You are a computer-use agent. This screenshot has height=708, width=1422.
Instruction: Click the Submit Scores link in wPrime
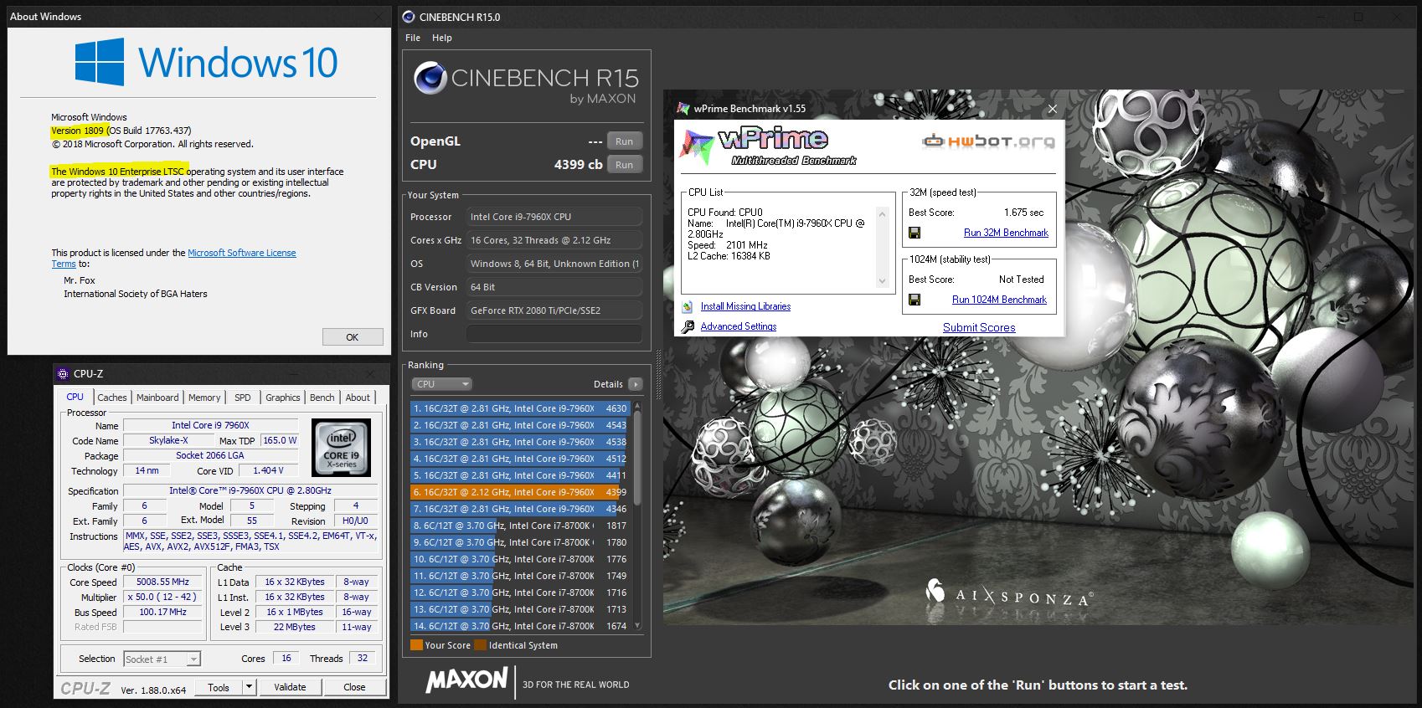pyautogui.click(x=979, y=327)
